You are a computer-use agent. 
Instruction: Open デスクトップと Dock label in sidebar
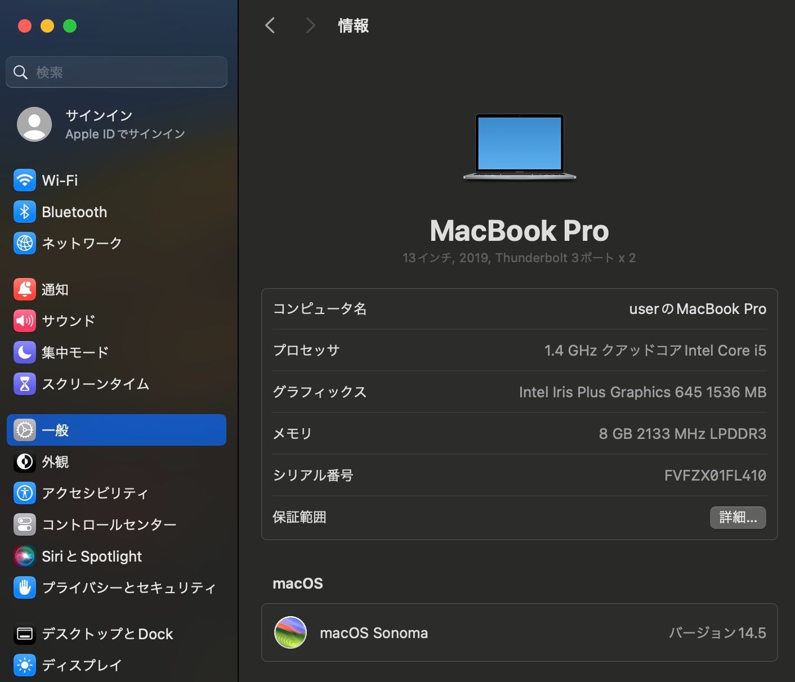click(108, 634)
